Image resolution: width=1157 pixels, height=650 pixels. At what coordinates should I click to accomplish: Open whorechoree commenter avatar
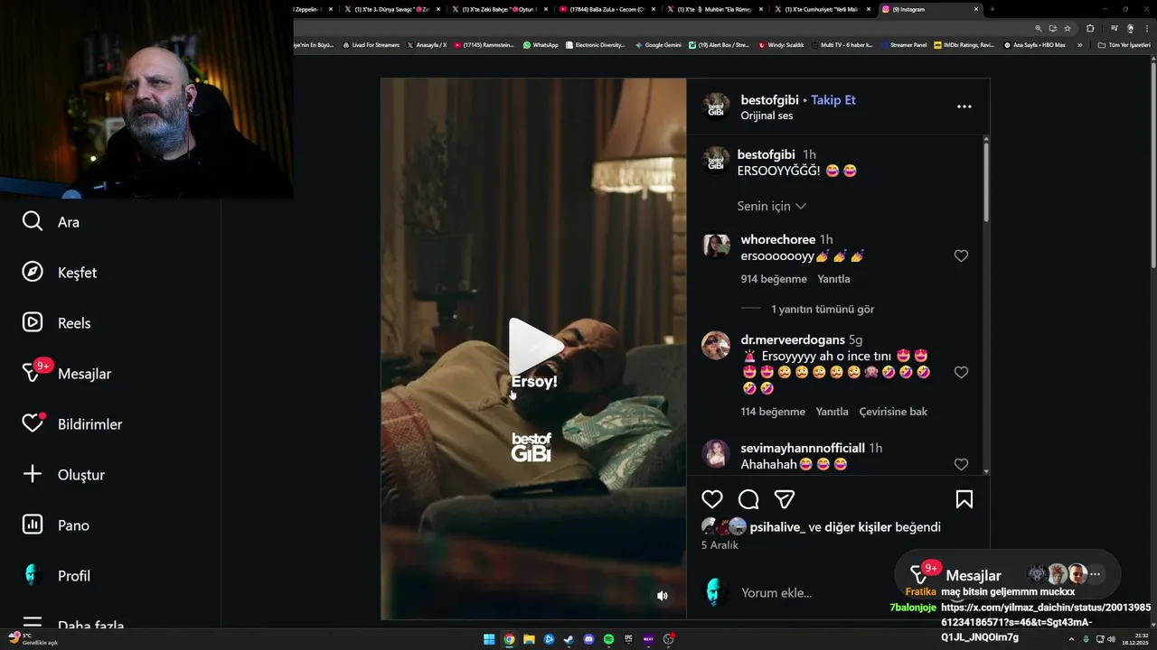tap(716, 246)
